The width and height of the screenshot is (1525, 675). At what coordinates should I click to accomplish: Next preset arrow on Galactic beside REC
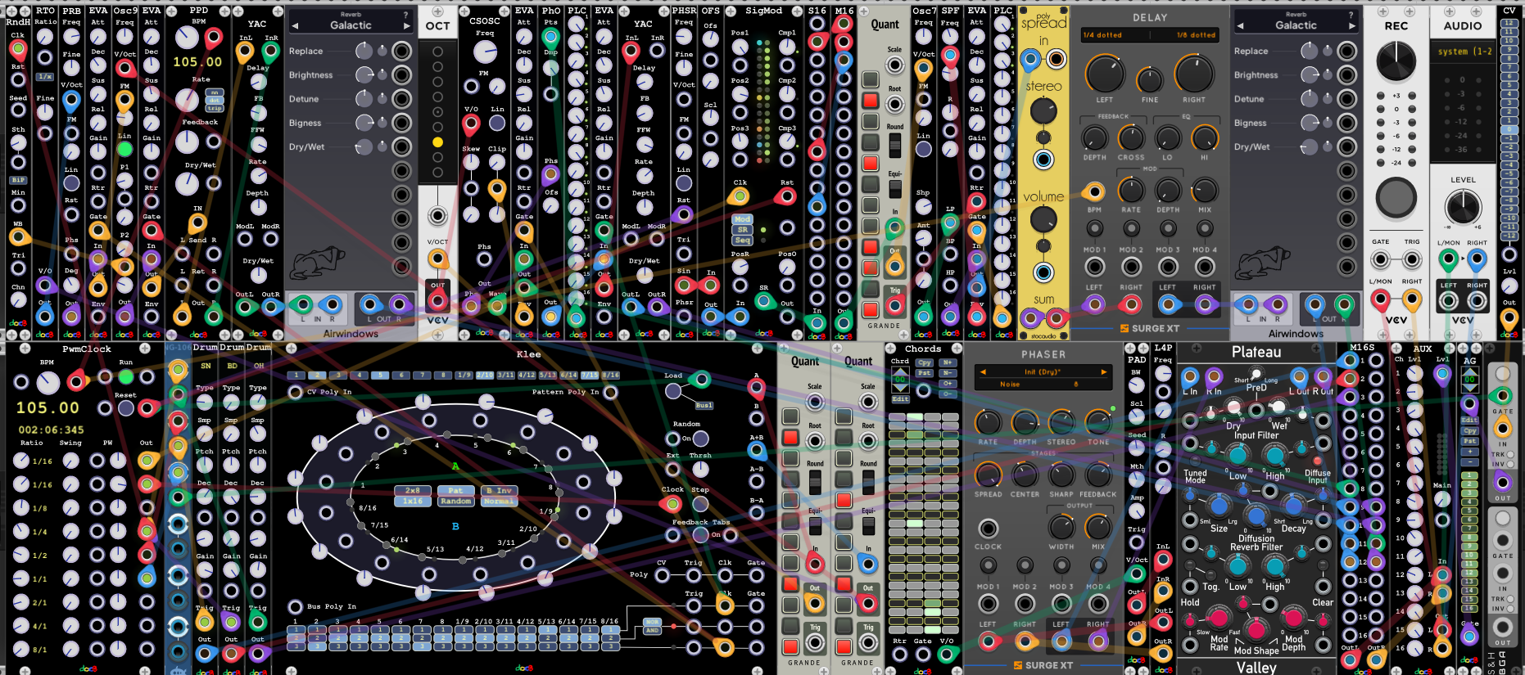1351,26
